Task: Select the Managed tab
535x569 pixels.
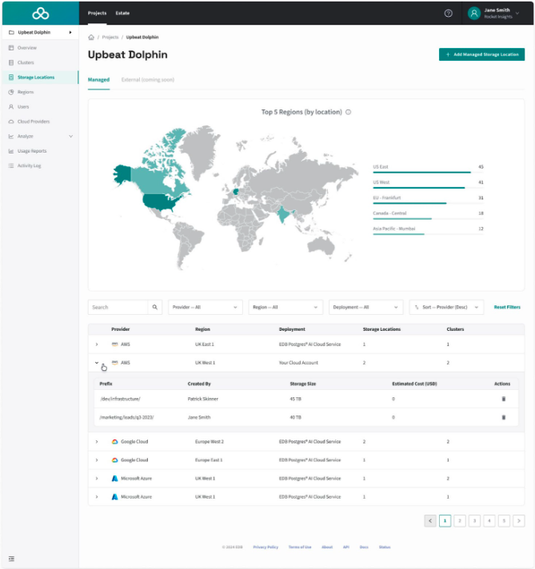Action: [98, 80]
